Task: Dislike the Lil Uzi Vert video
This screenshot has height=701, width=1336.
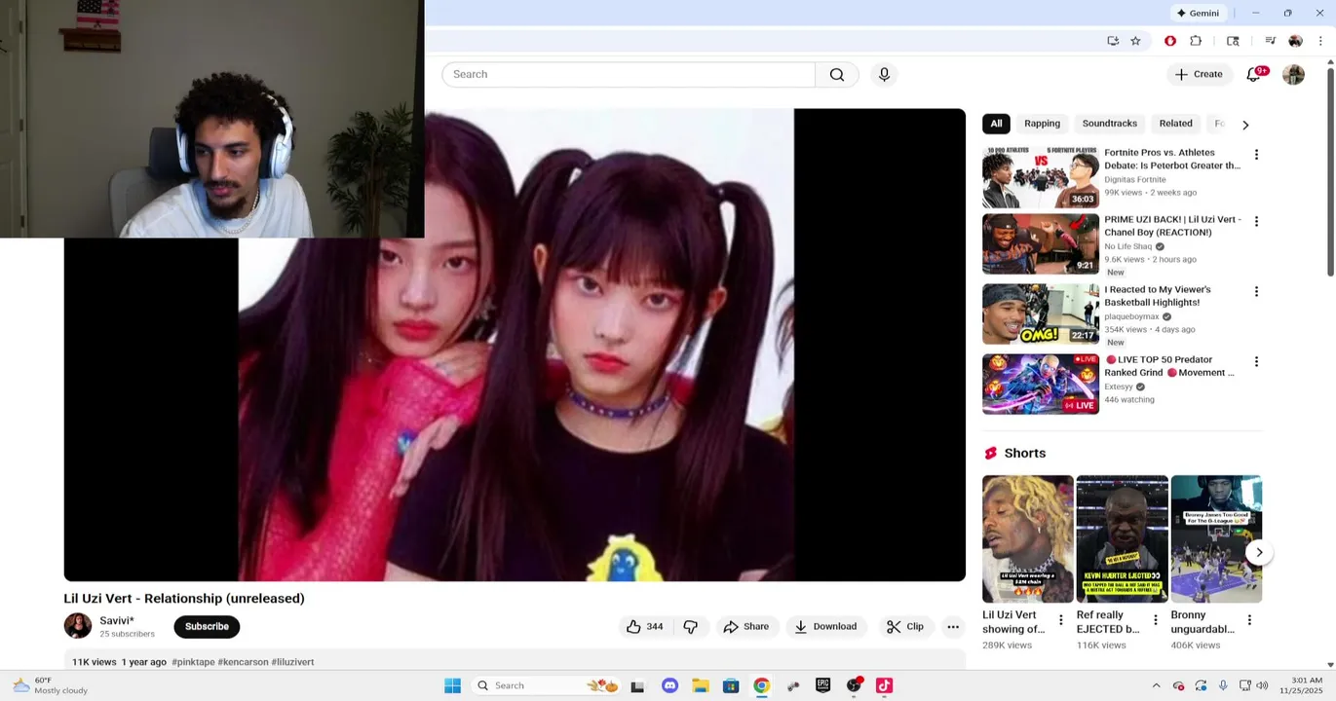Action: (690, 627)
